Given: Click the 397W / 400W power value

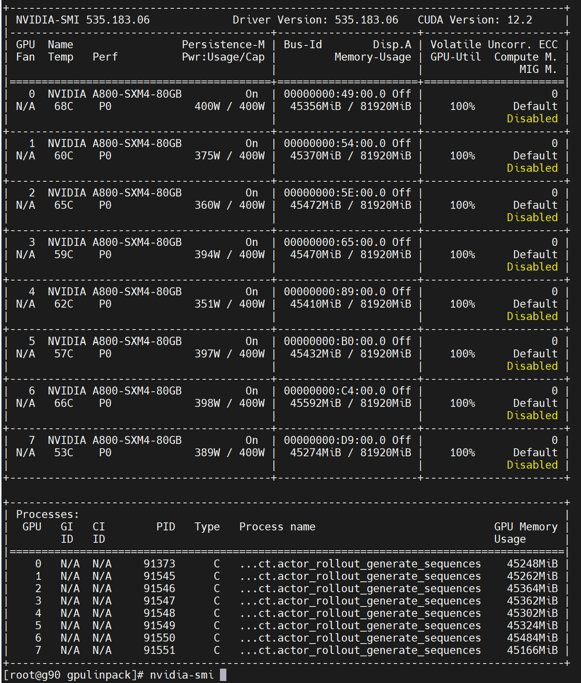Looking at the screenshot, I should click(x=230, y=354).
